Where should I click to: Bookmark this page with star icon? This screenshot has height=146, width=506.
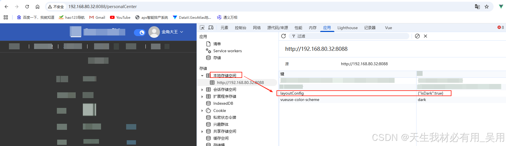click(487, 7)
